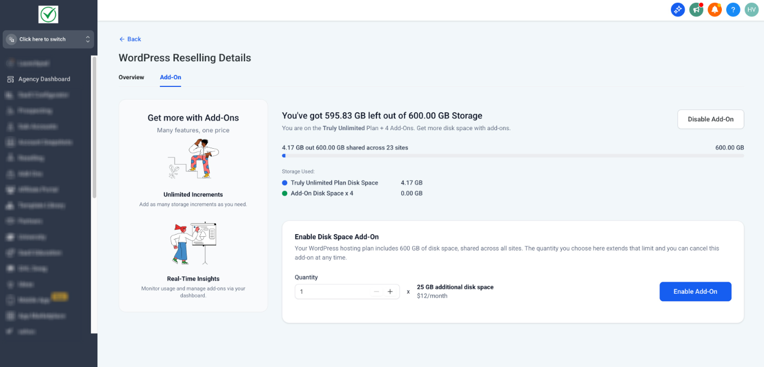Click 'Truly Unlimited Plan Disk Space' row label

click(334, 183)
